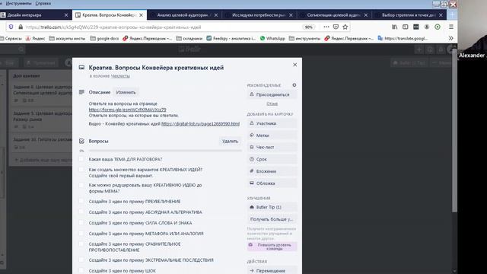Check the СИЛА СЛОВА И ЗНАКА item
The width and height of the screenshot is (487, 274).
tap(81, 223)
